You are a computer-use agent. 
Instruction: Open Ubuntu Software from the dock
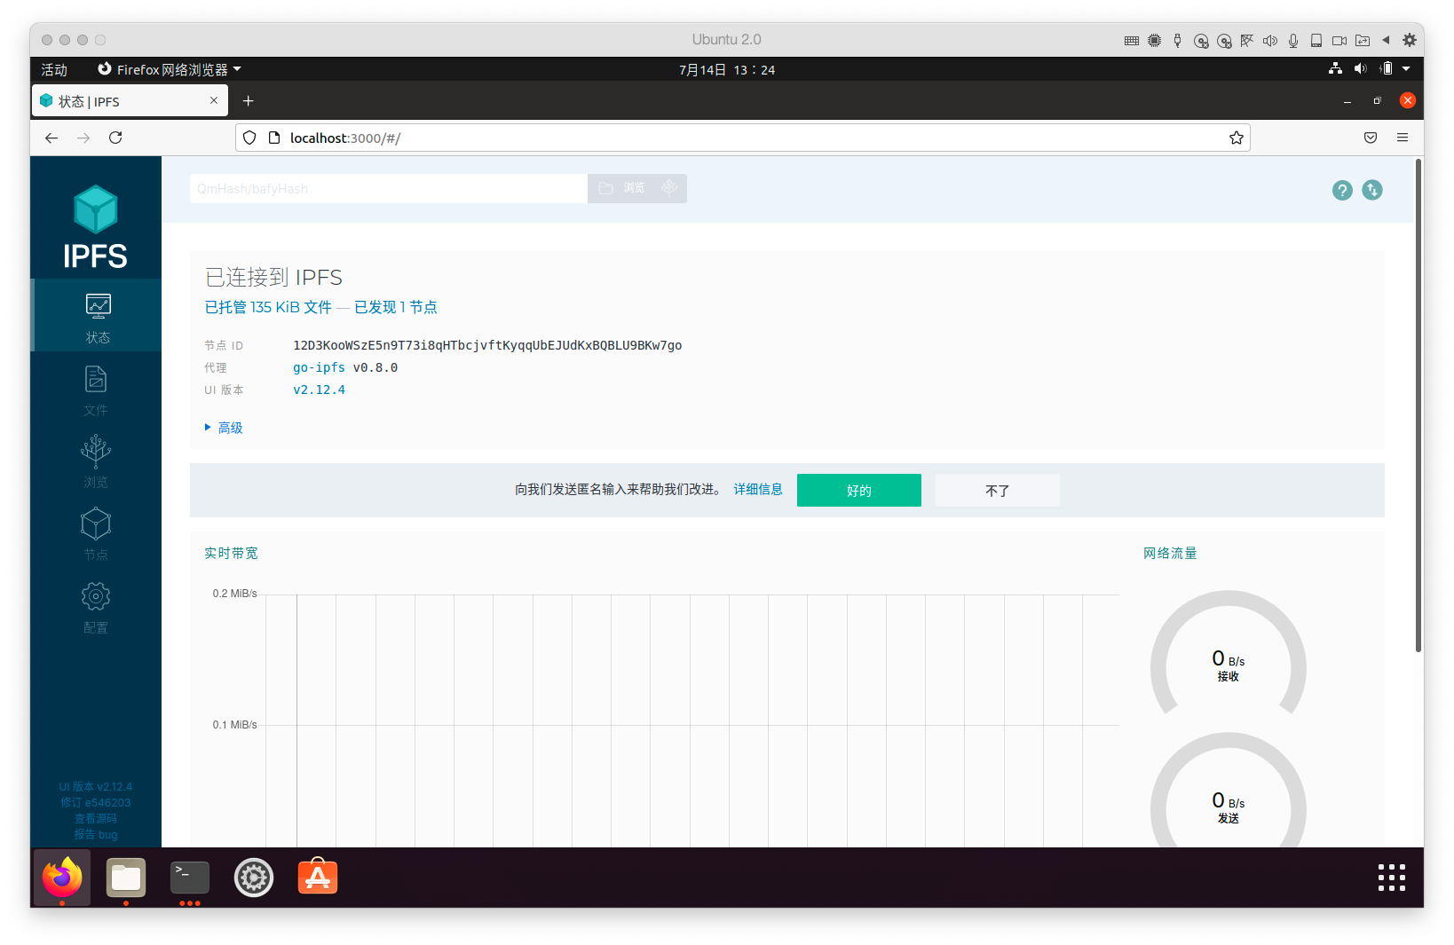coord(317,878)
